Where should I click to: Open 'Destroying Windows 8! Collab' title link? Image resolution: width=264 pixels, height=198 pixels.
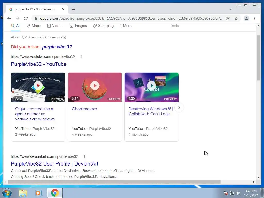[x=151, y=111]
